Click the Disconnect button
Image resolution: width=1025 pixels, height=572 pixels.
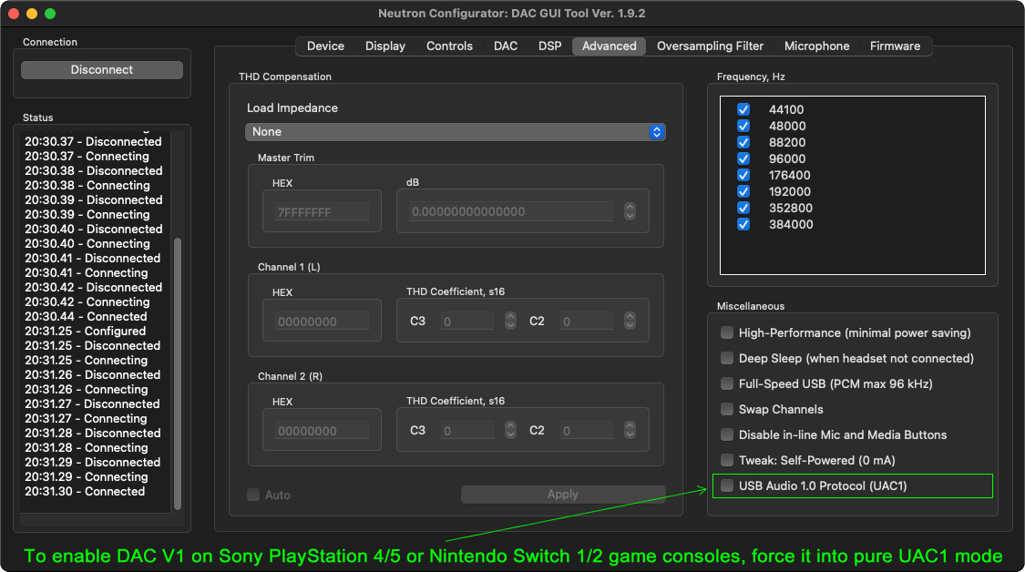(x=102, y=70)
